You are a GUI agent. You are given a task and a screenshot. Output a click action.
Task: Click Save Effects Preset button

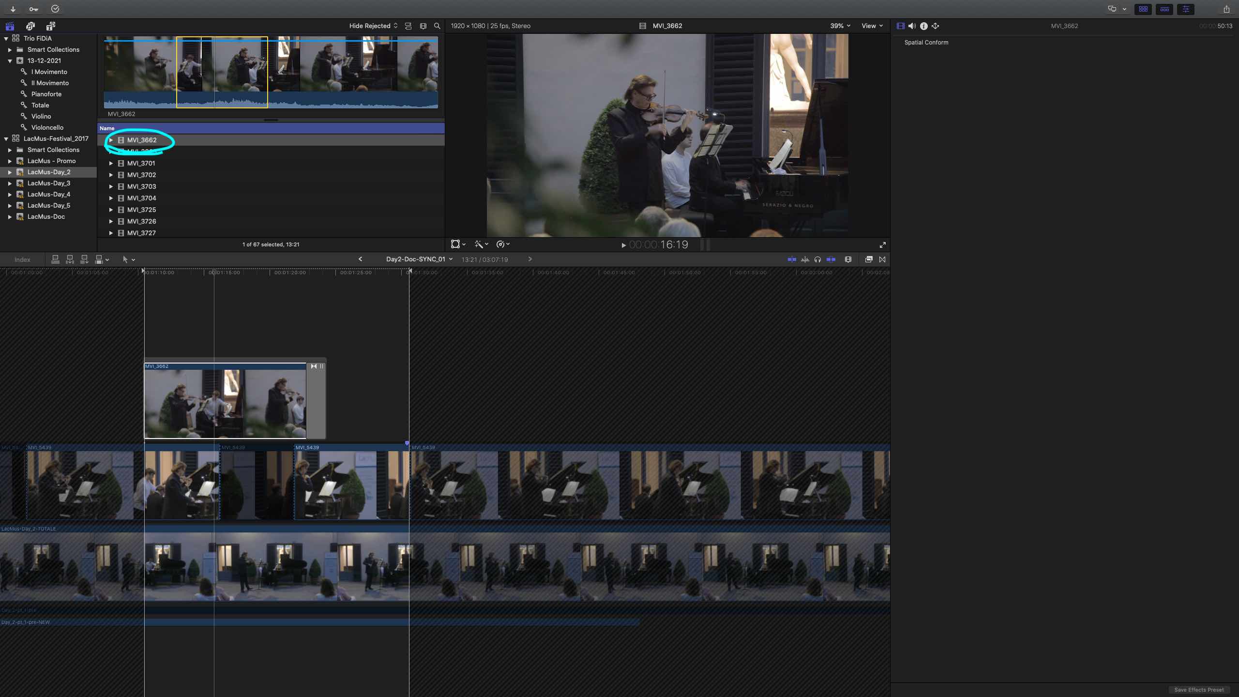coord(1199,690)
